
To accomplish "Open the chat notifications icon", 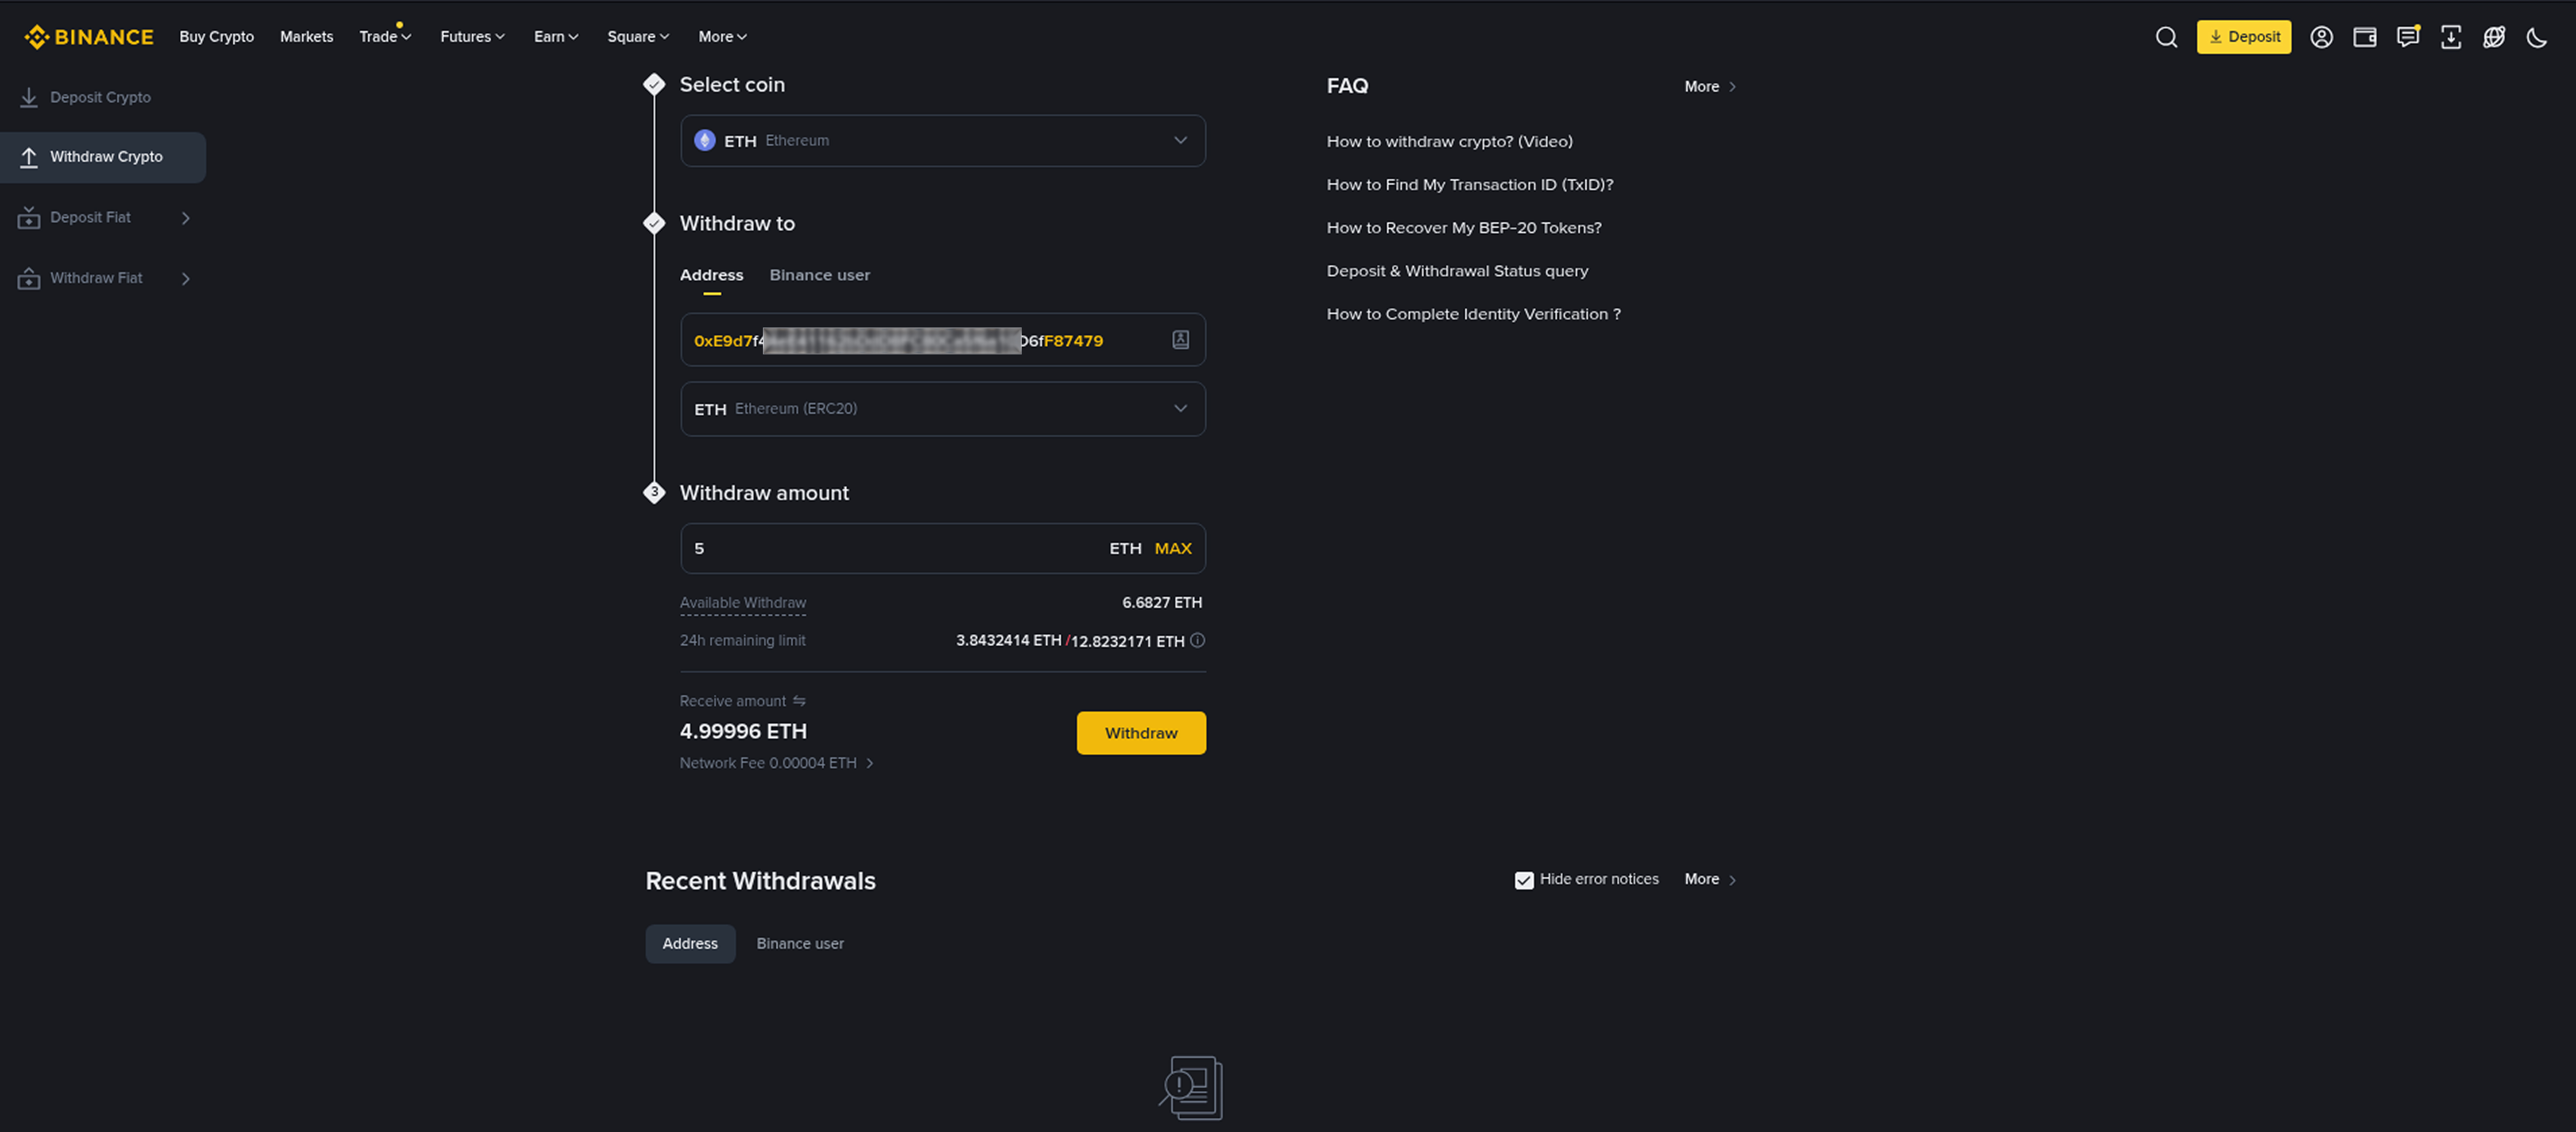I will 2407,37.
